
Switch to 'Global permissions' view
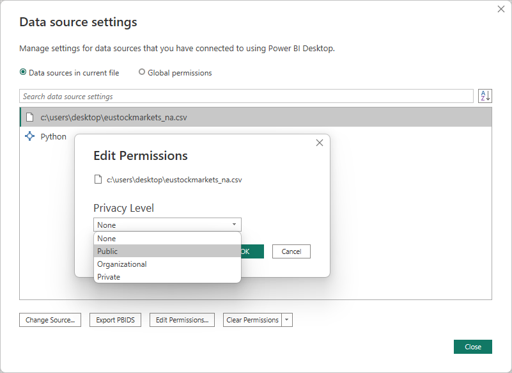coord(141,72)
